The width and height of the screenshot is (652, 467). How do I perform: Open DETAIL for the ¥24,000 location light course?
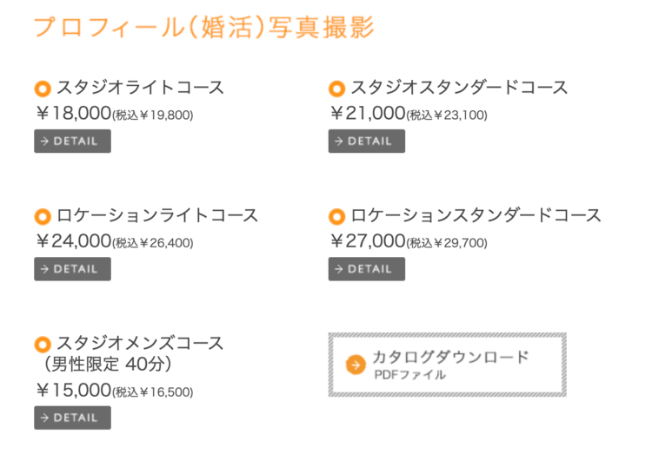72,269
